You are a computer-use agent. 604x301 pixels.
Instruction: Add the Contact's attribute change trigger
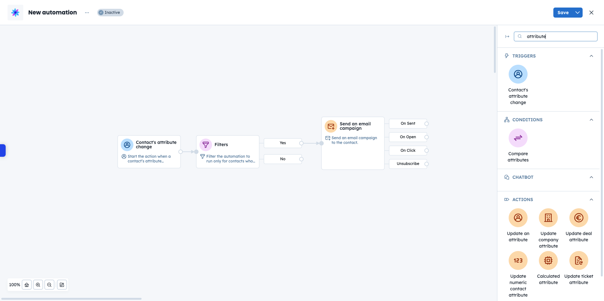pyautogui.click(x=518, y=74)
